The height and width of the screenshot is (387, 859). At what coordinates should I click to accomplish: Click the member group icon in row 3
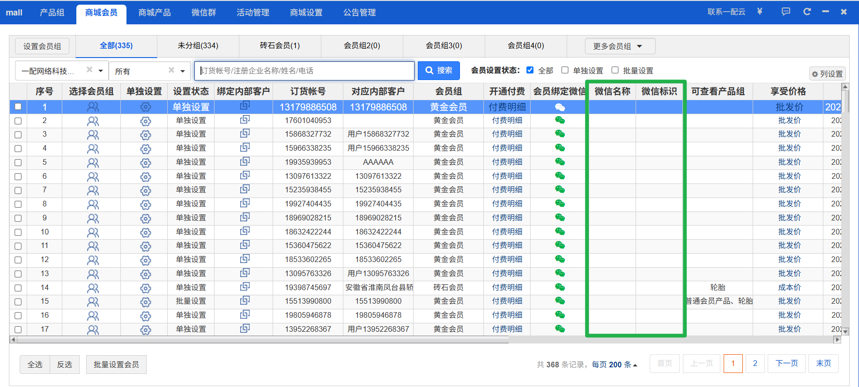pos(93,135)
